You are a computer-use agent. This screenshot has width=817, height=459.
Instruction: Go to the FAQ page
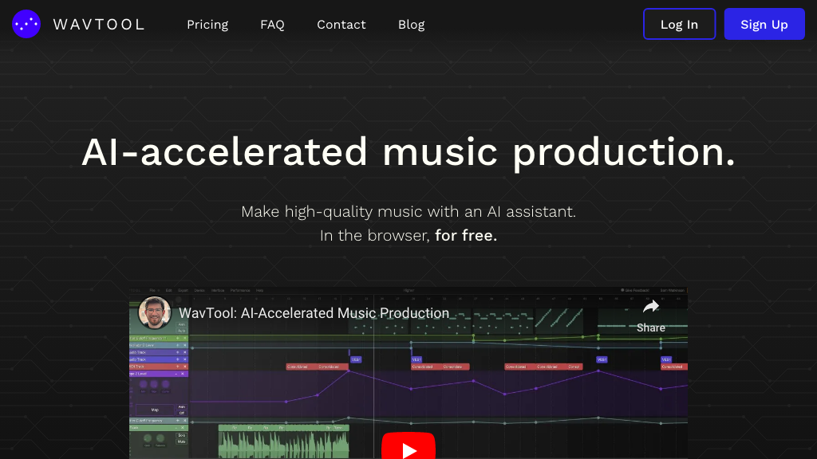point(272,25)
